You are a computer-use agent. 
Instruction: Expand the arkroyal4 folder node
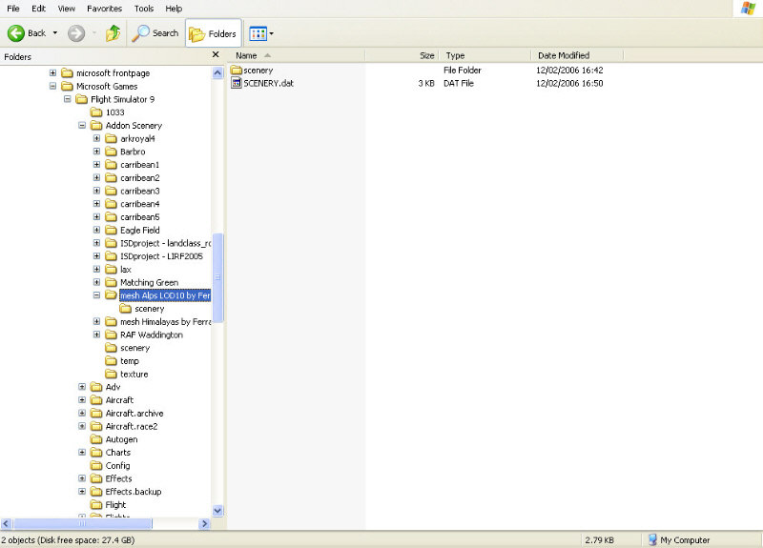tap(97, 138)
